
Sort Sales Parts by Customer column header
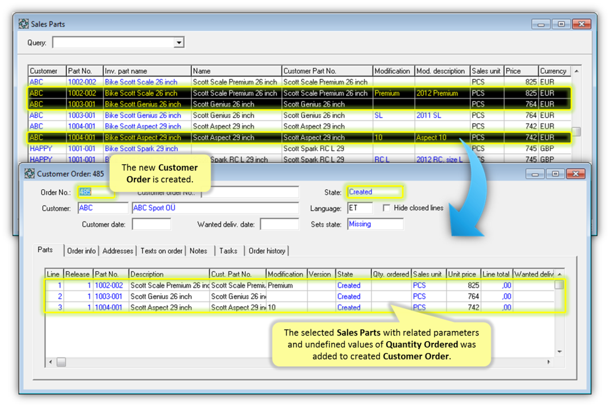click(x=47, y=71)
